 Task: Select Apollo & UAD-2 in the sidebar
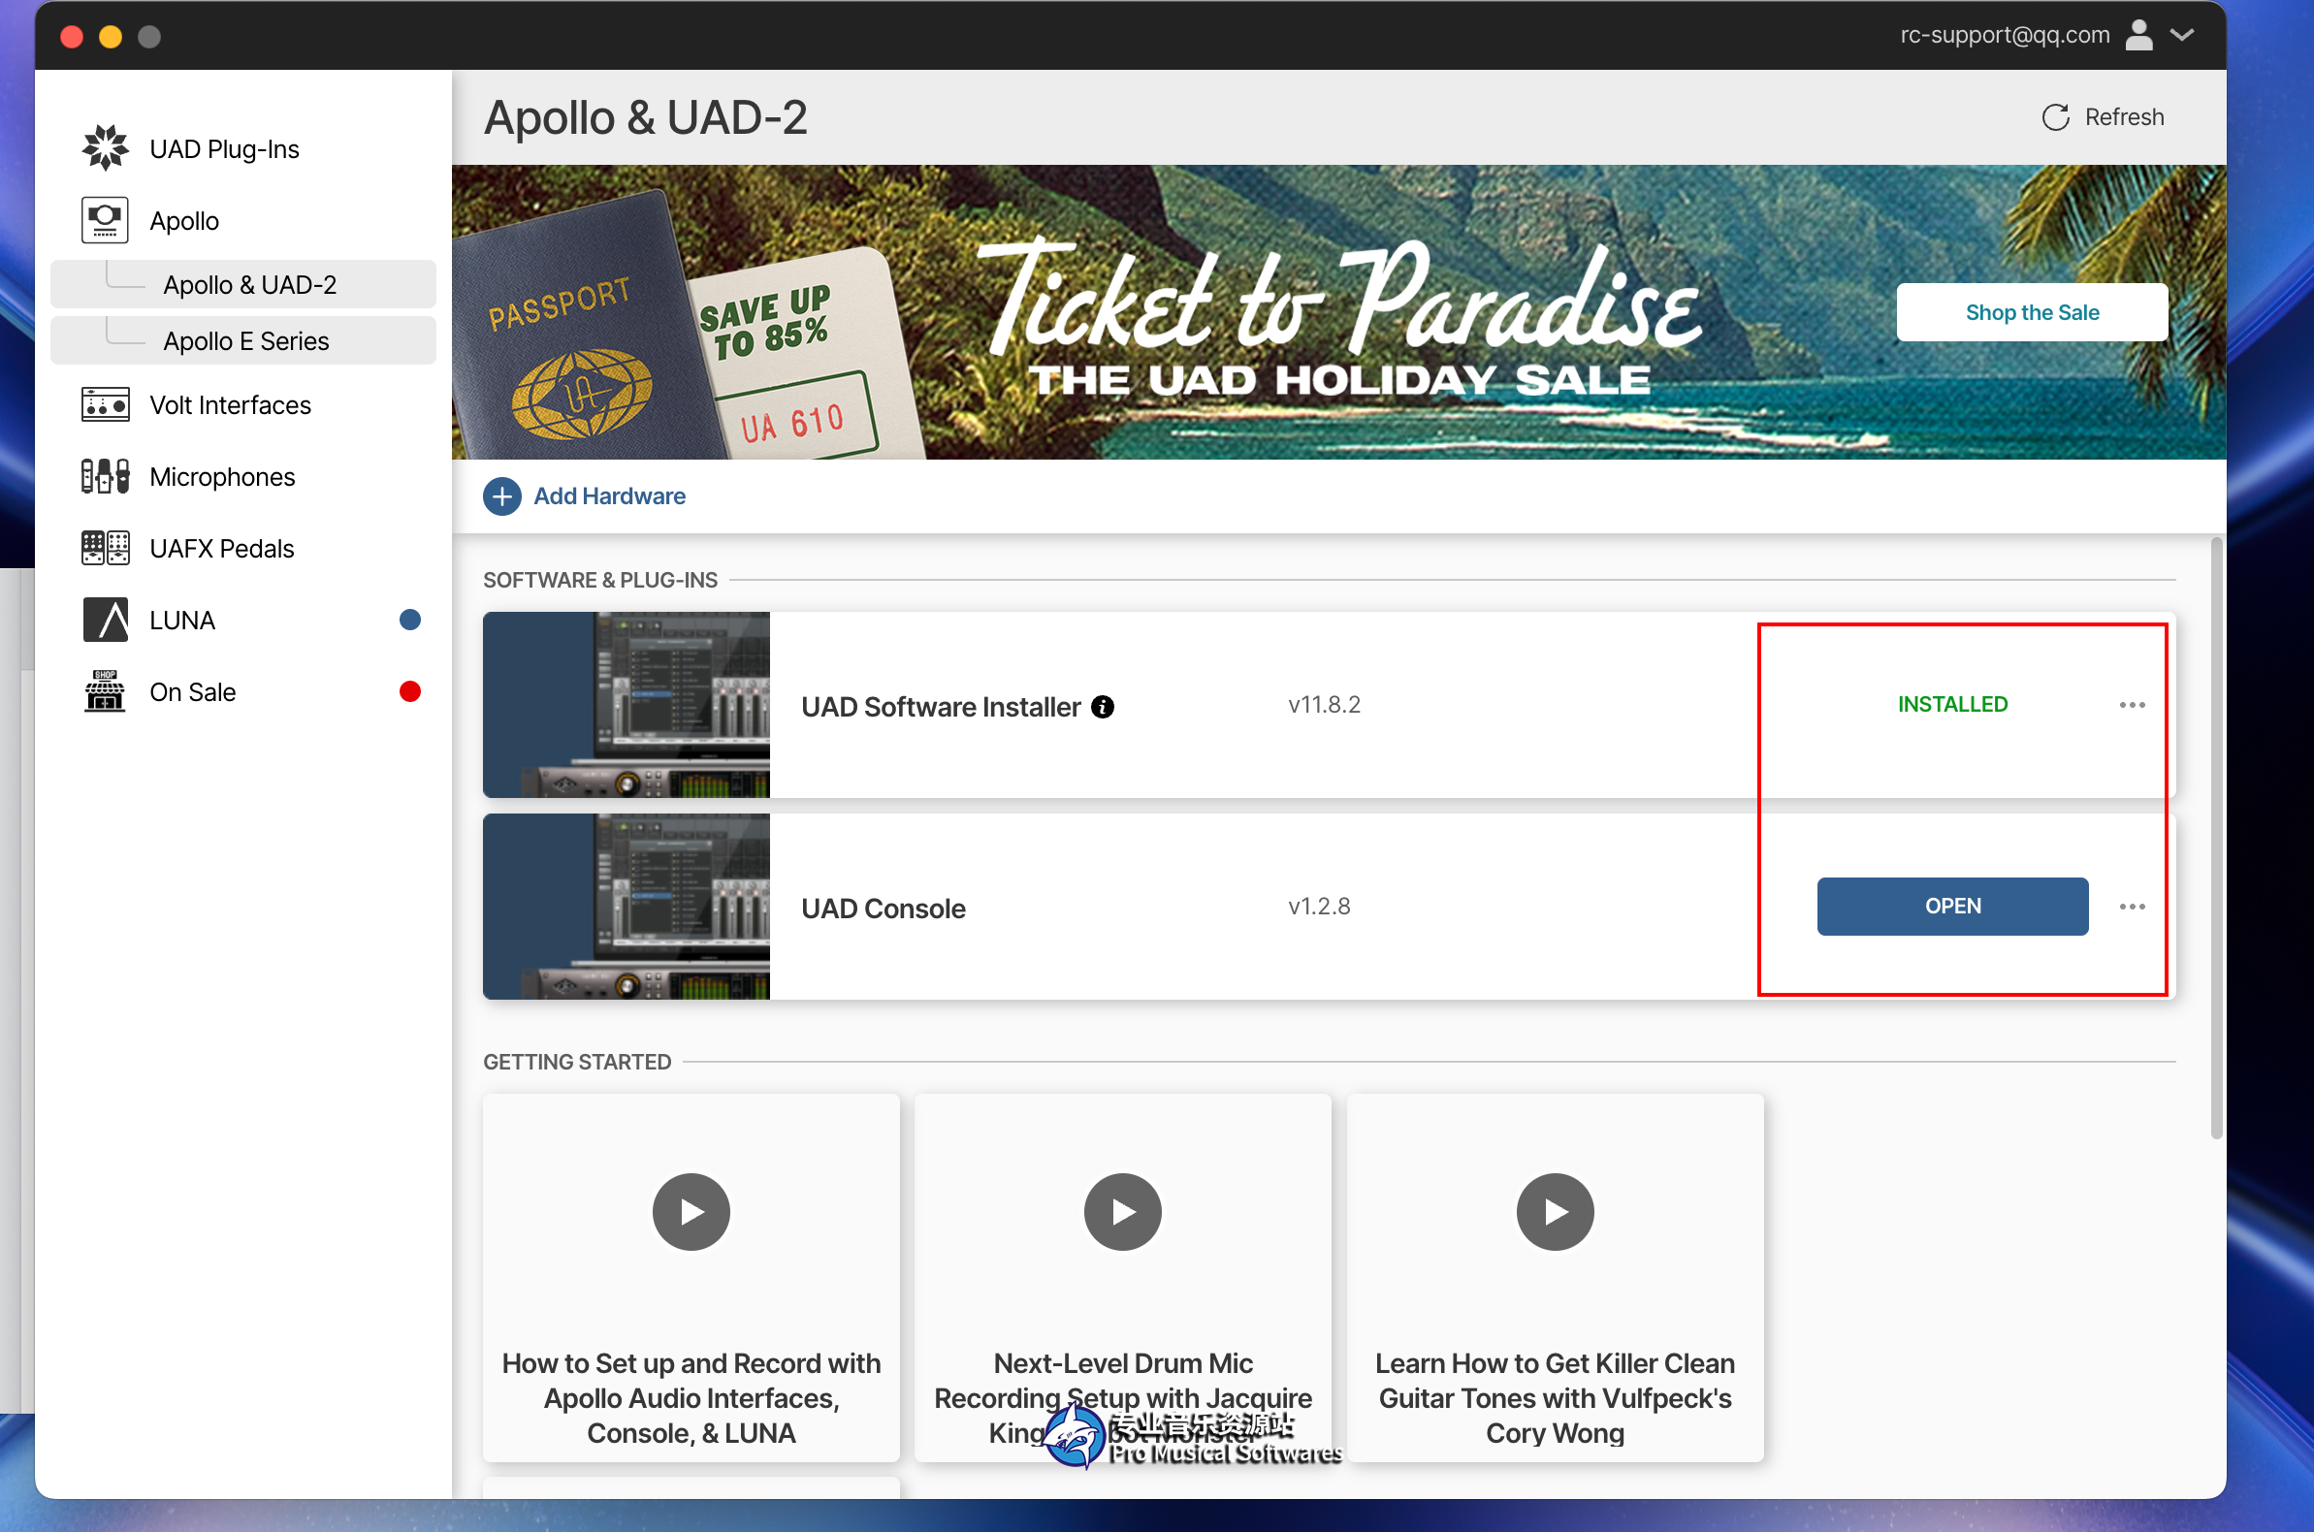point(250,284)
